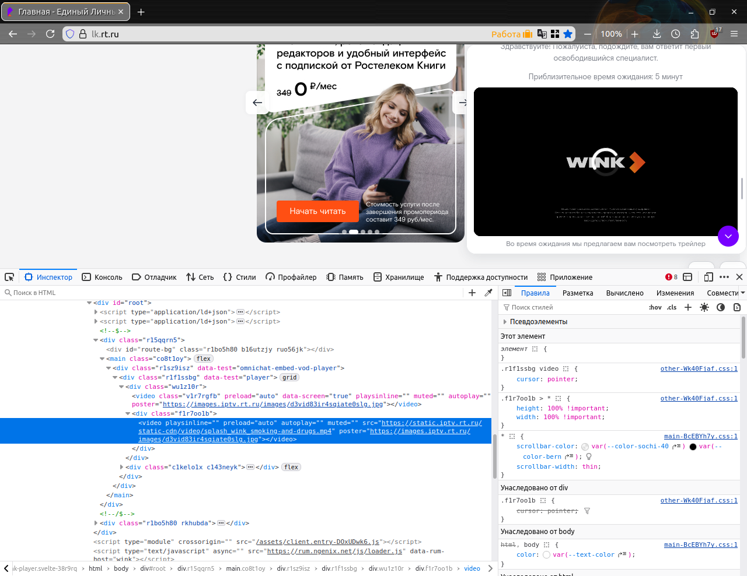Click the scrollbar-color first color swatch
Screen dimensions: 747x576
click(585, 447)
